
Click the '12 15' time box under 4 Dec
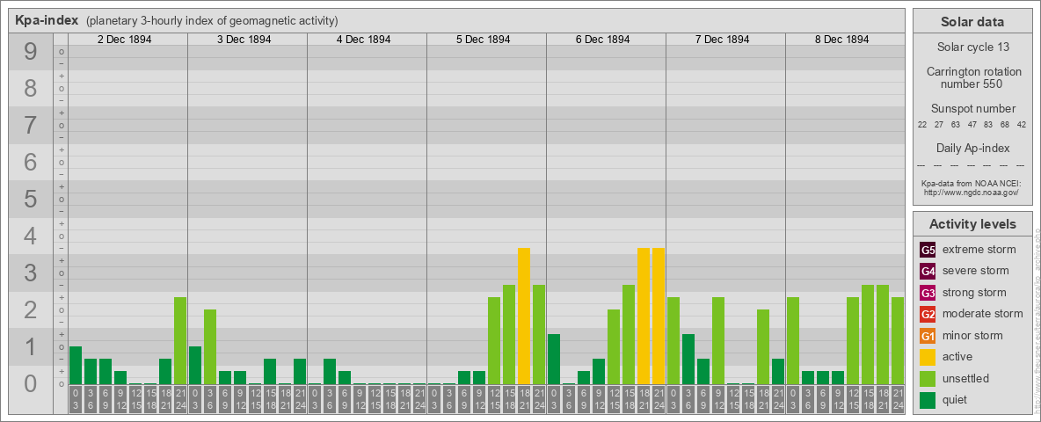(x=375, y=400)
